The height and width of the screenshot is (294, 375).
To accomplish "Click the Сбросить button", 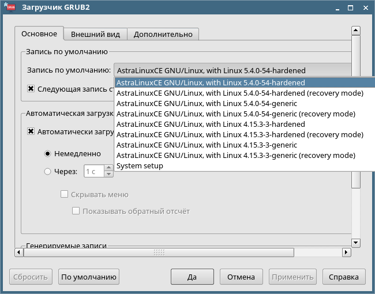I will coord(31,277).
